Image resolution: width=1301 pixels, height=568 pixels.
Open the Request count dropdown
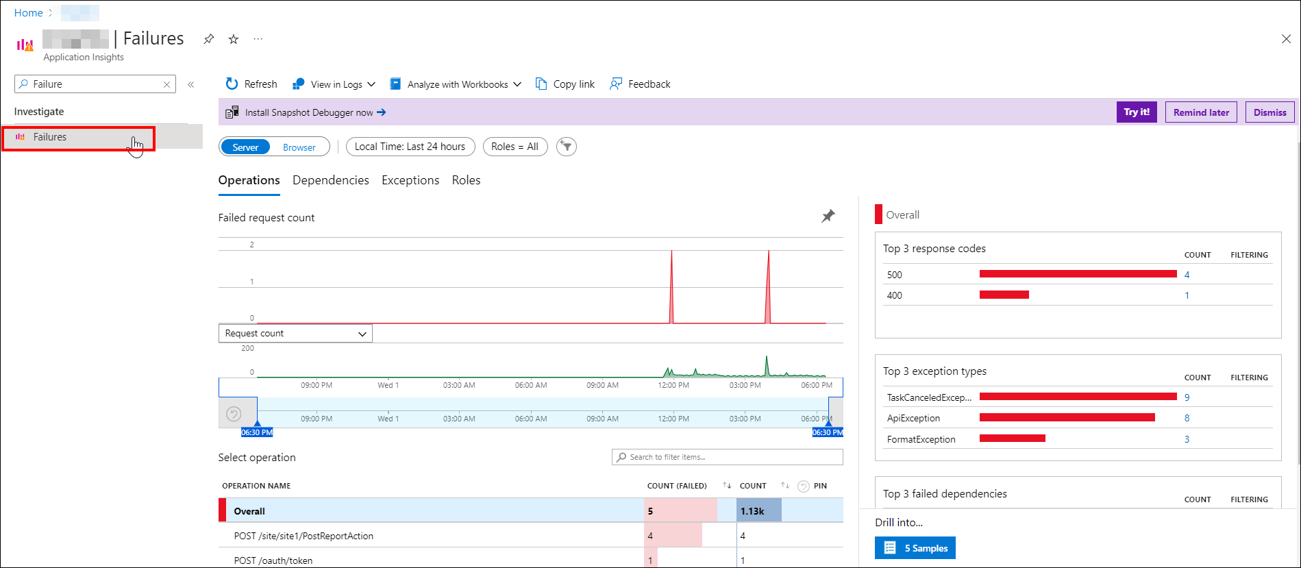click(x=295, y=334)
